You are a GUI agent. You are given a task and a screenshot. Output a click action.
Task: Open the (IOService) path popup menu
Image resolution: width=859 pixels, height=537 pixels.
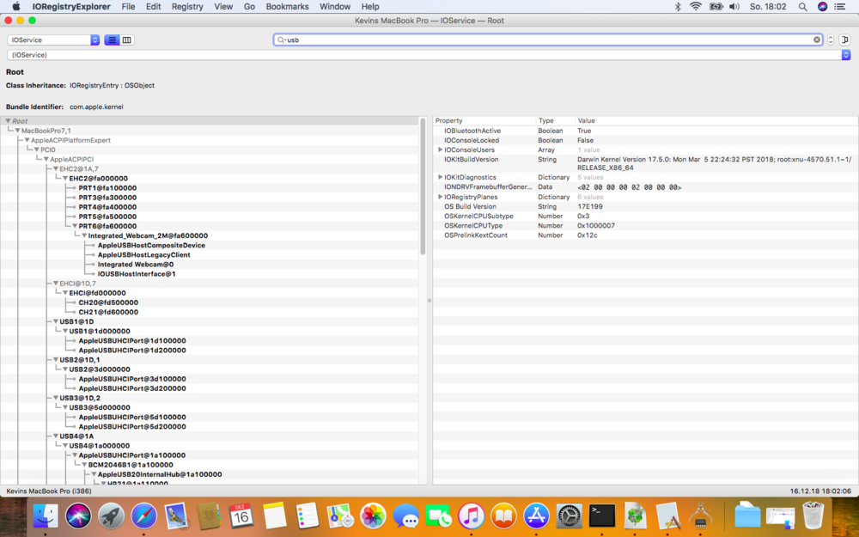pyautogui.click(x=428, y=55)
